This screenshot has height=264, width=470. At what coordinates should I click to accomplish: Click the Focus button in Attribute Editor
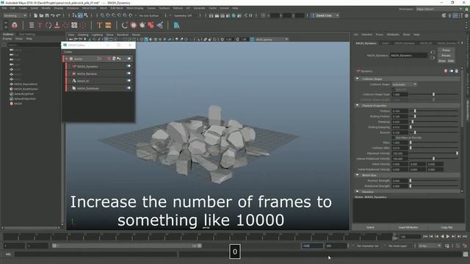click(446, 50)
